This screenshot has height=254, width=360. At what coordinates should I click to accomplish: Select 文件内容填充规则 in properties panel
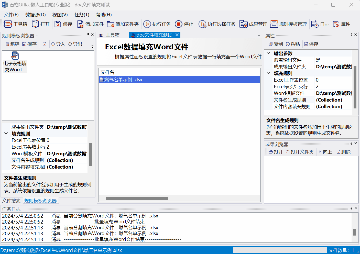[x=309, y=106]
